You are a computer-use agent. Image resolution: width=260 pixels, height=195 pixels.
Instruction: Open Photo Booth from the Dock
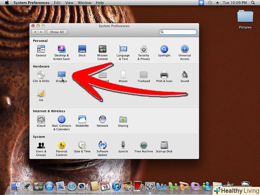[x=139, y=186]
